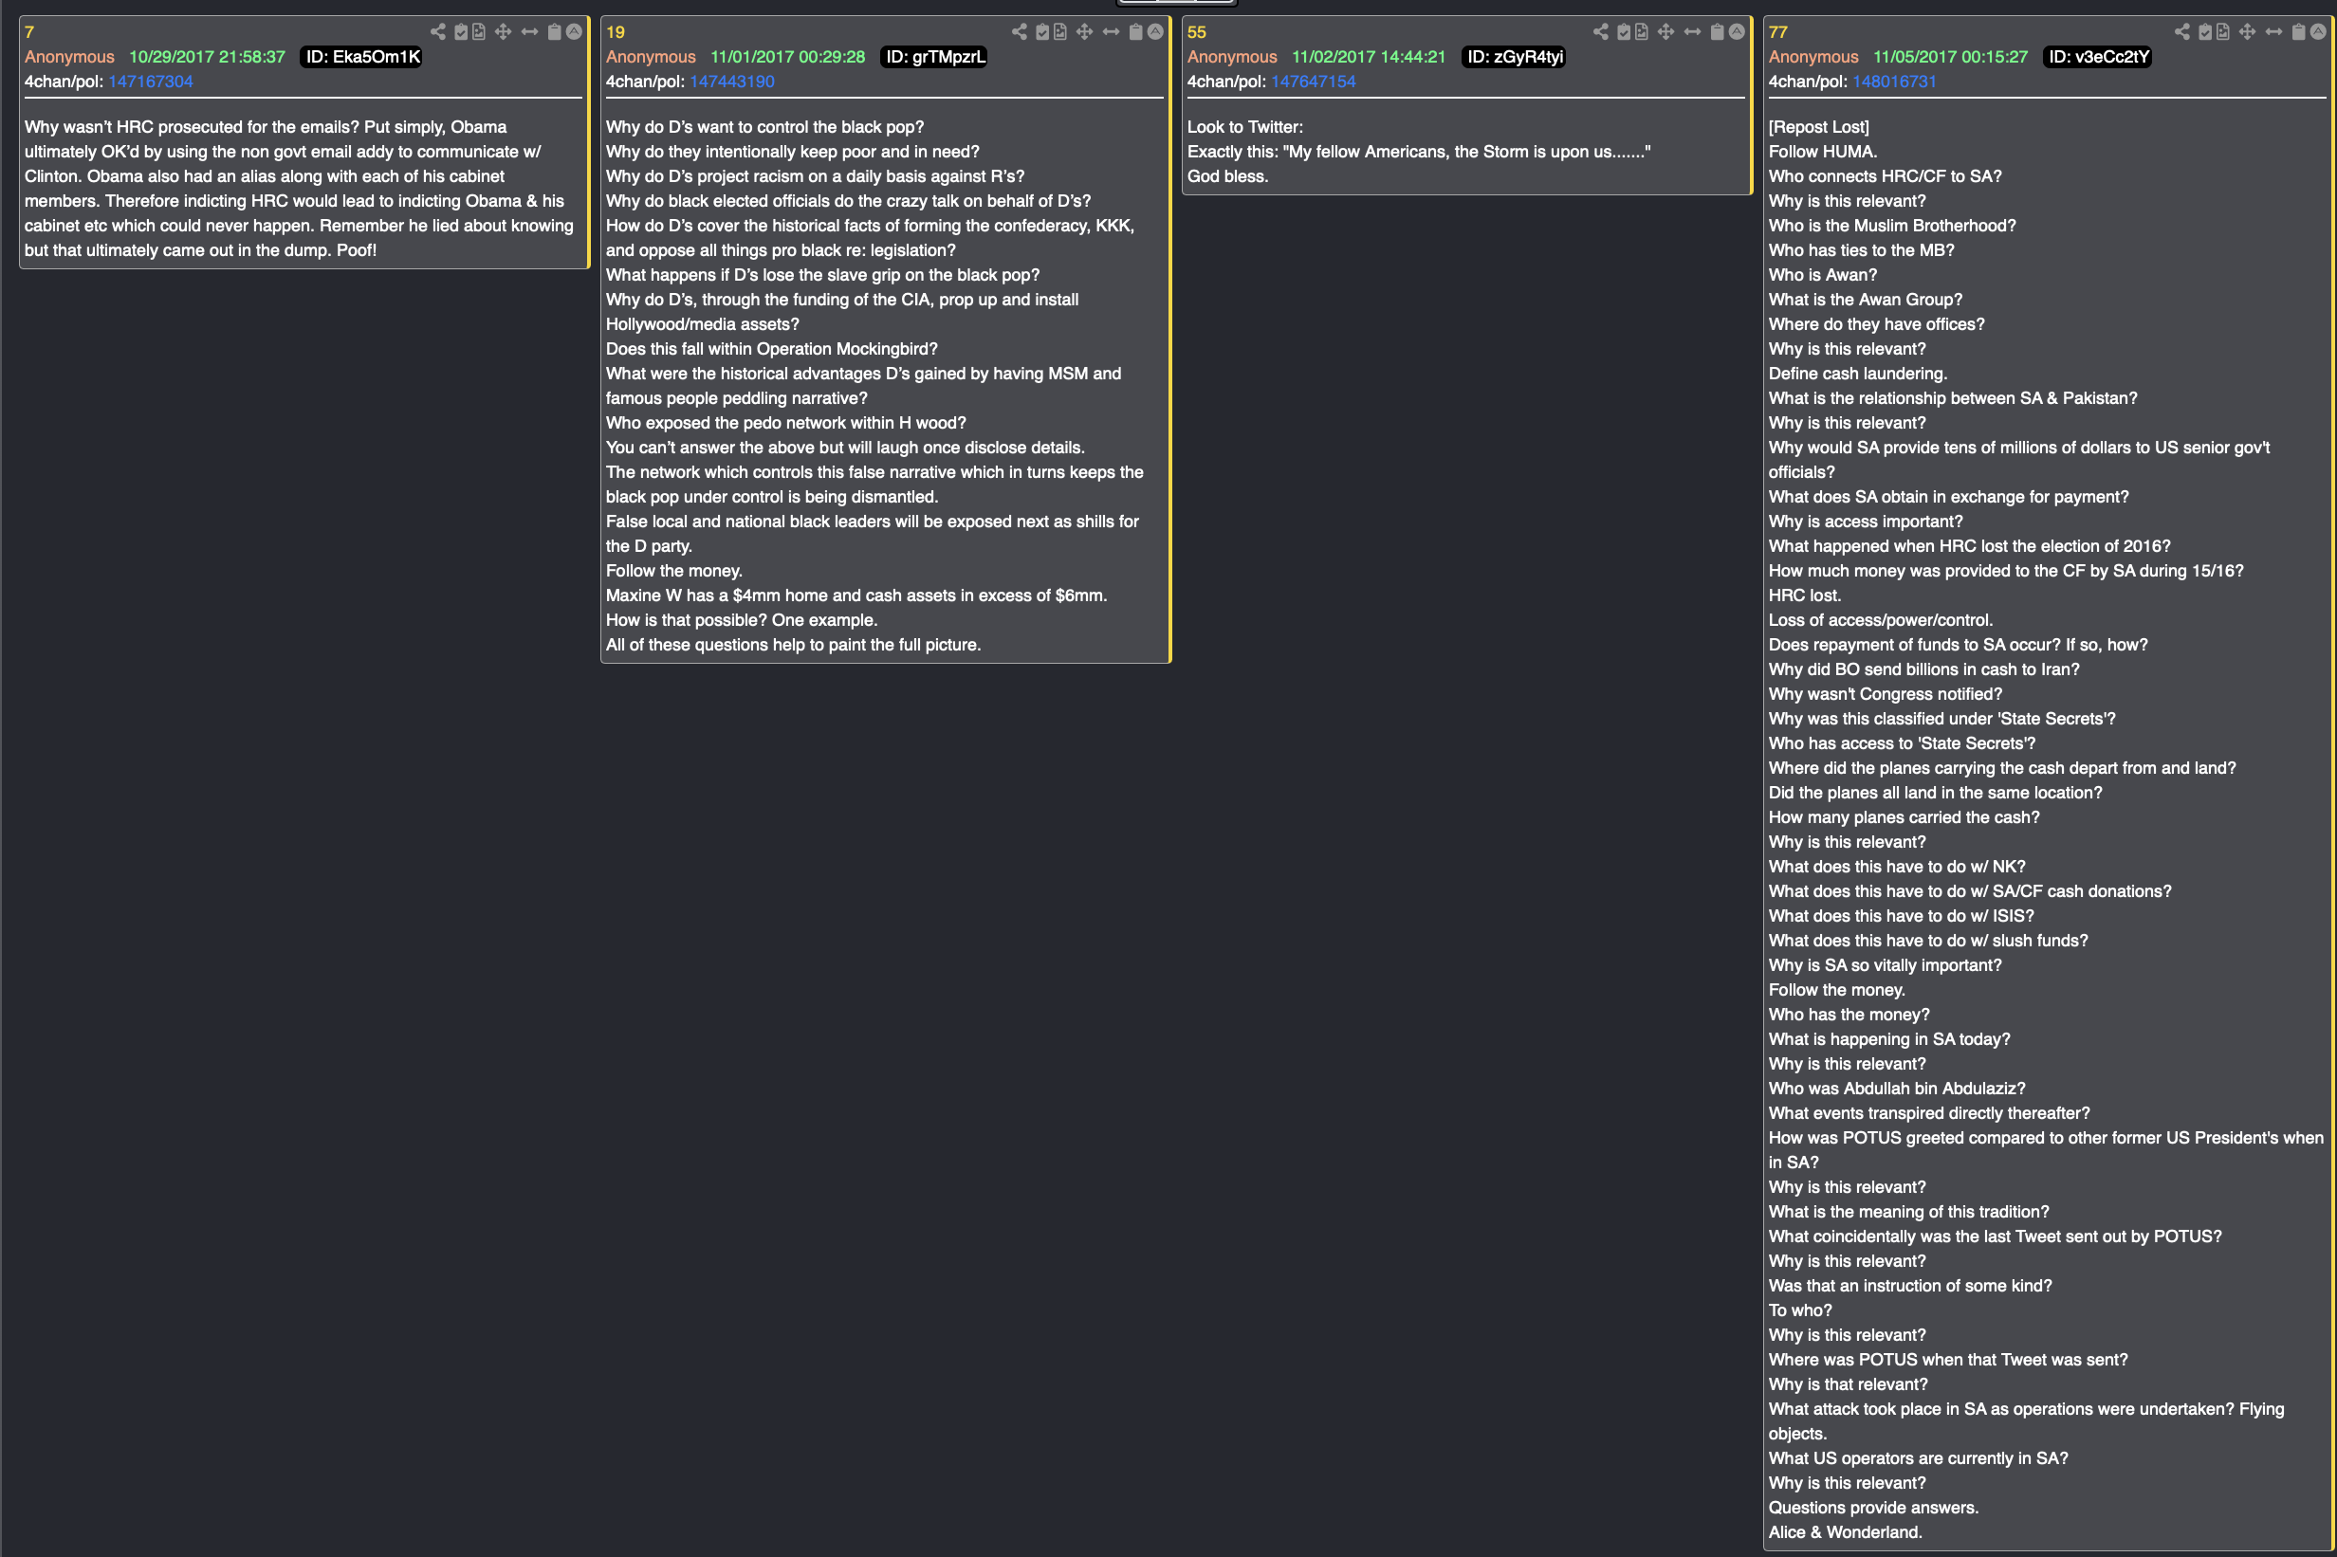Click the four-way move icon on post 7

coord(504,32)
